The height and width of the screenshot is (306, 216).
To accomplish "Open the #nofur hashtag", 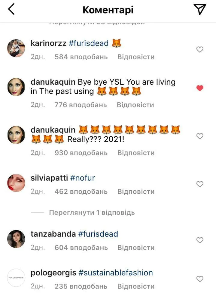I will coord(83,178).
